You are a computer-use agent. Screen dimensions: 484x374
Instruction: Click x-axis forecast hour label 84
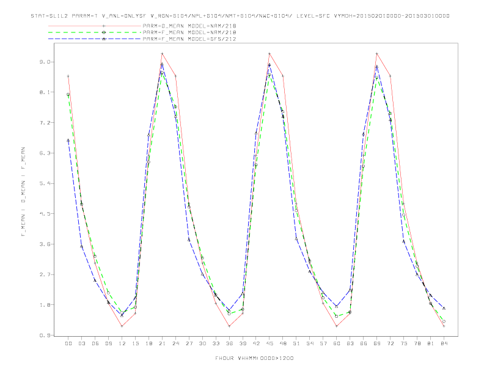tap(444, 343)
